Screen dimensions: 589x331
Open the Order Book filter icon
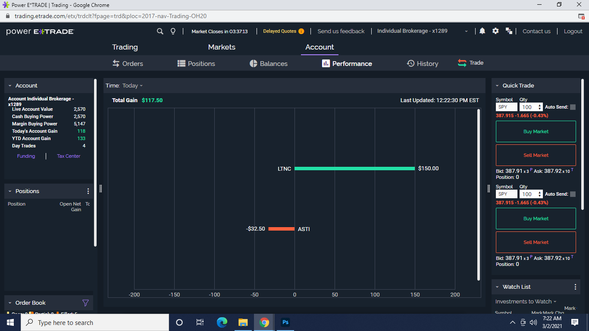[x=85, y=303]
